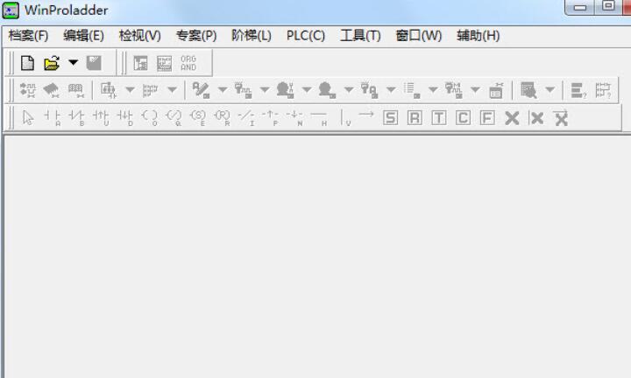Open the 编辑(E) menu
The height and width of the screenshot is (378, 631).
83,36
